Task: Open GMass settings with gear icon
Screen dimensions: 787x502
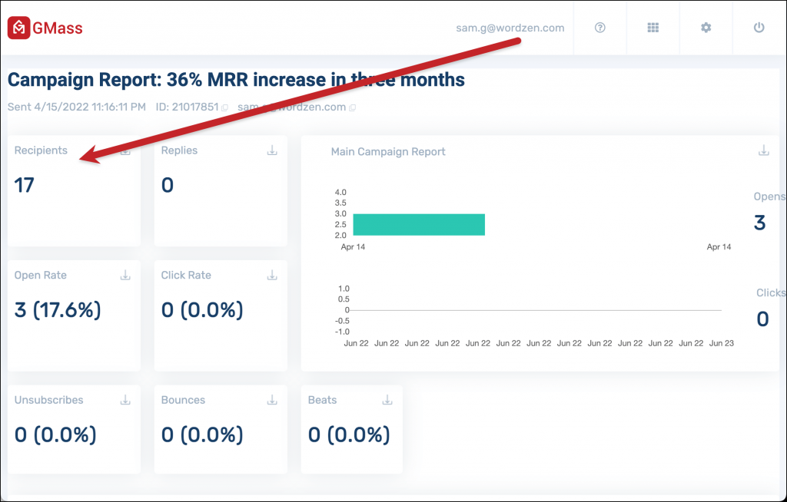Action: [x=705, y=27]
